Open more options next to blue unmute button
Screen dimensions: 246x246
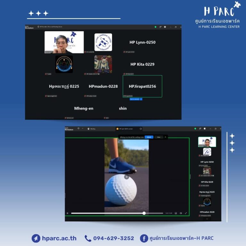point(141,99)
